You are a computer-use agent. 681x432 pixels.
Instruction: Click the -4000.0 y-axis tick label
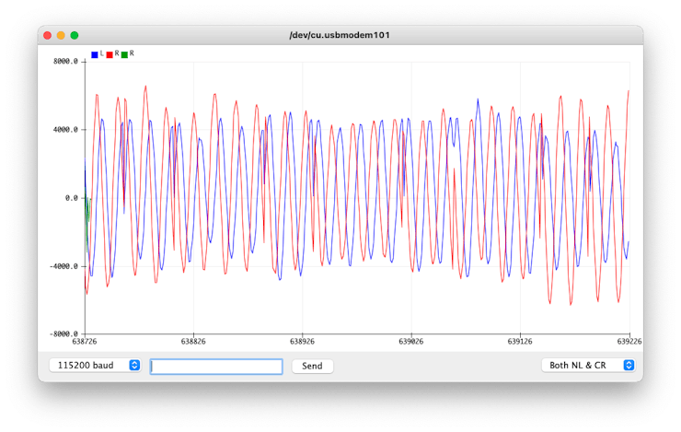(64, 266)
